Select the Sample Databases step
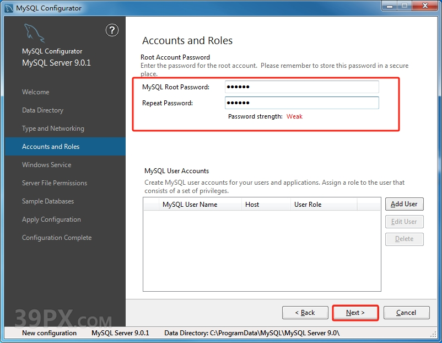The image size is (442, 343). point(48,201)
